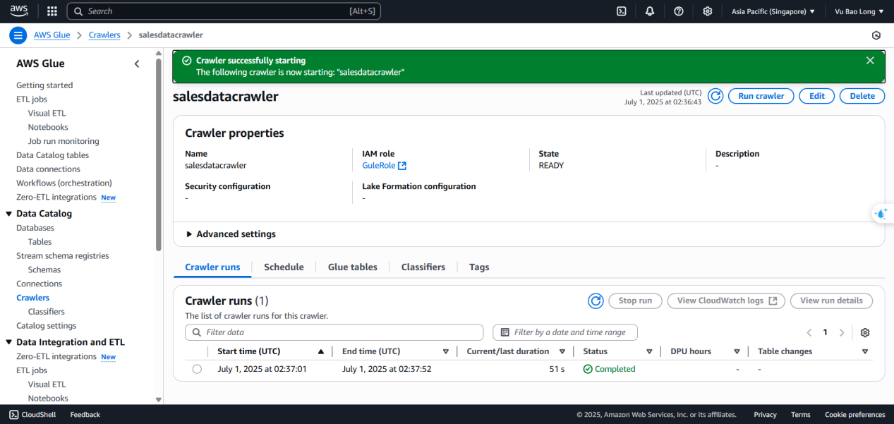Click the CloudShell icon in the footer
The height and width of the screenshot is (424, 894).
click(x=13, y=415)
